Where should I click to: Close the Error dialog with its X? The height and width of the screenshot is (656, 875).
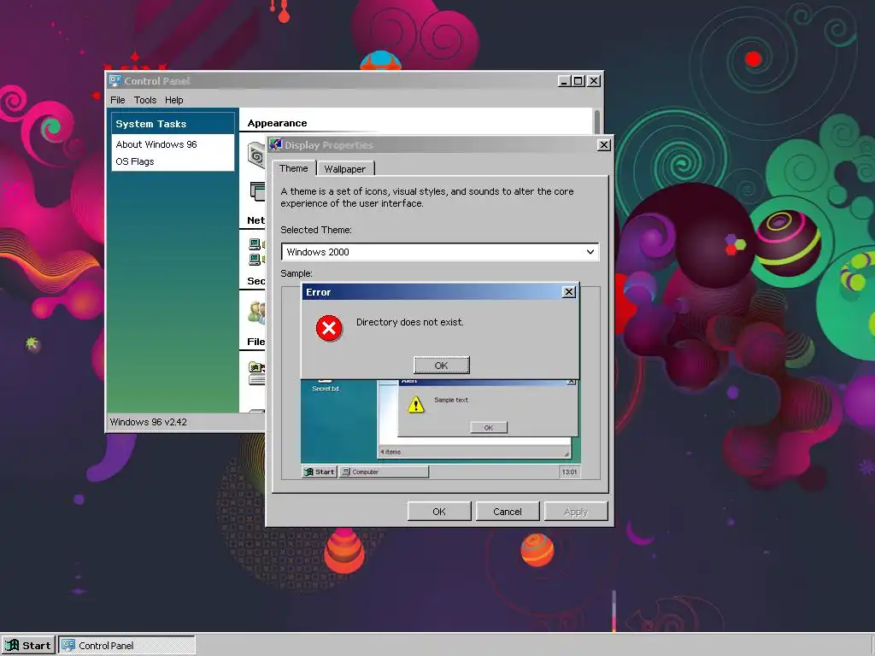tap(568, 292)
